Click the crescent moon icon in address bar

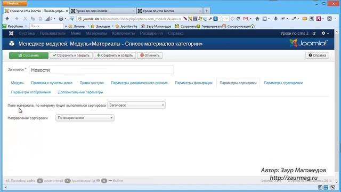(x=205, y=19)
